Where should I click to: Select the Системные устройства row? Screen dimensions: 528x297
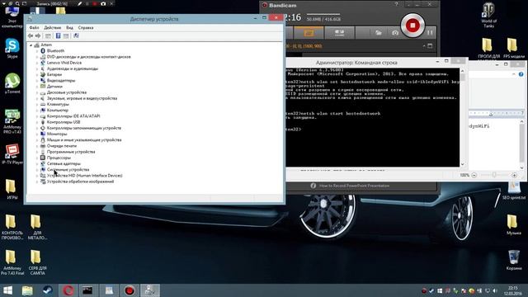coord(68,170)
